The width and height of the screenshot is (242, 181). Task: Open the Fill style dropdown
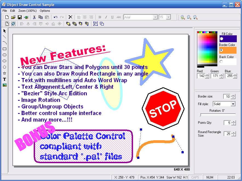233,104
